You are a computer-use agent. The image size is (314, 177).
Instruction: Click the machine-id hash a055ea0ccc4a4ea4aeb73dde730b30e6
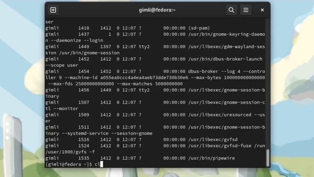[144, 78]
